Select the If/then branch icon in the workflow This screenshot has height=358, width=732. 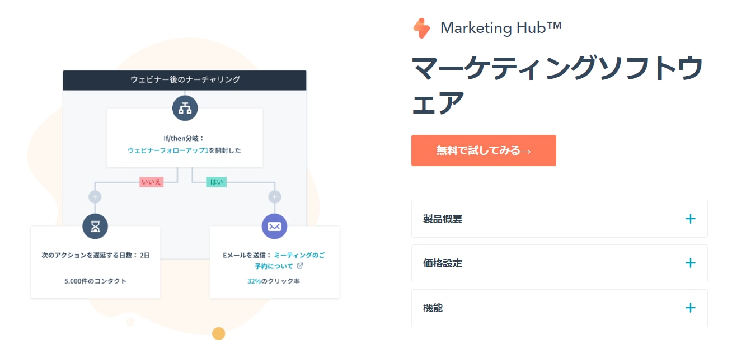point(185,108)
